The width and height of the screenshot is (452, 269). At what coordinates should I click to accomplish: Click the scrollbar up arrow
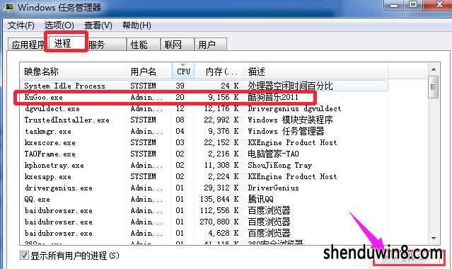(x=434, y=69)
